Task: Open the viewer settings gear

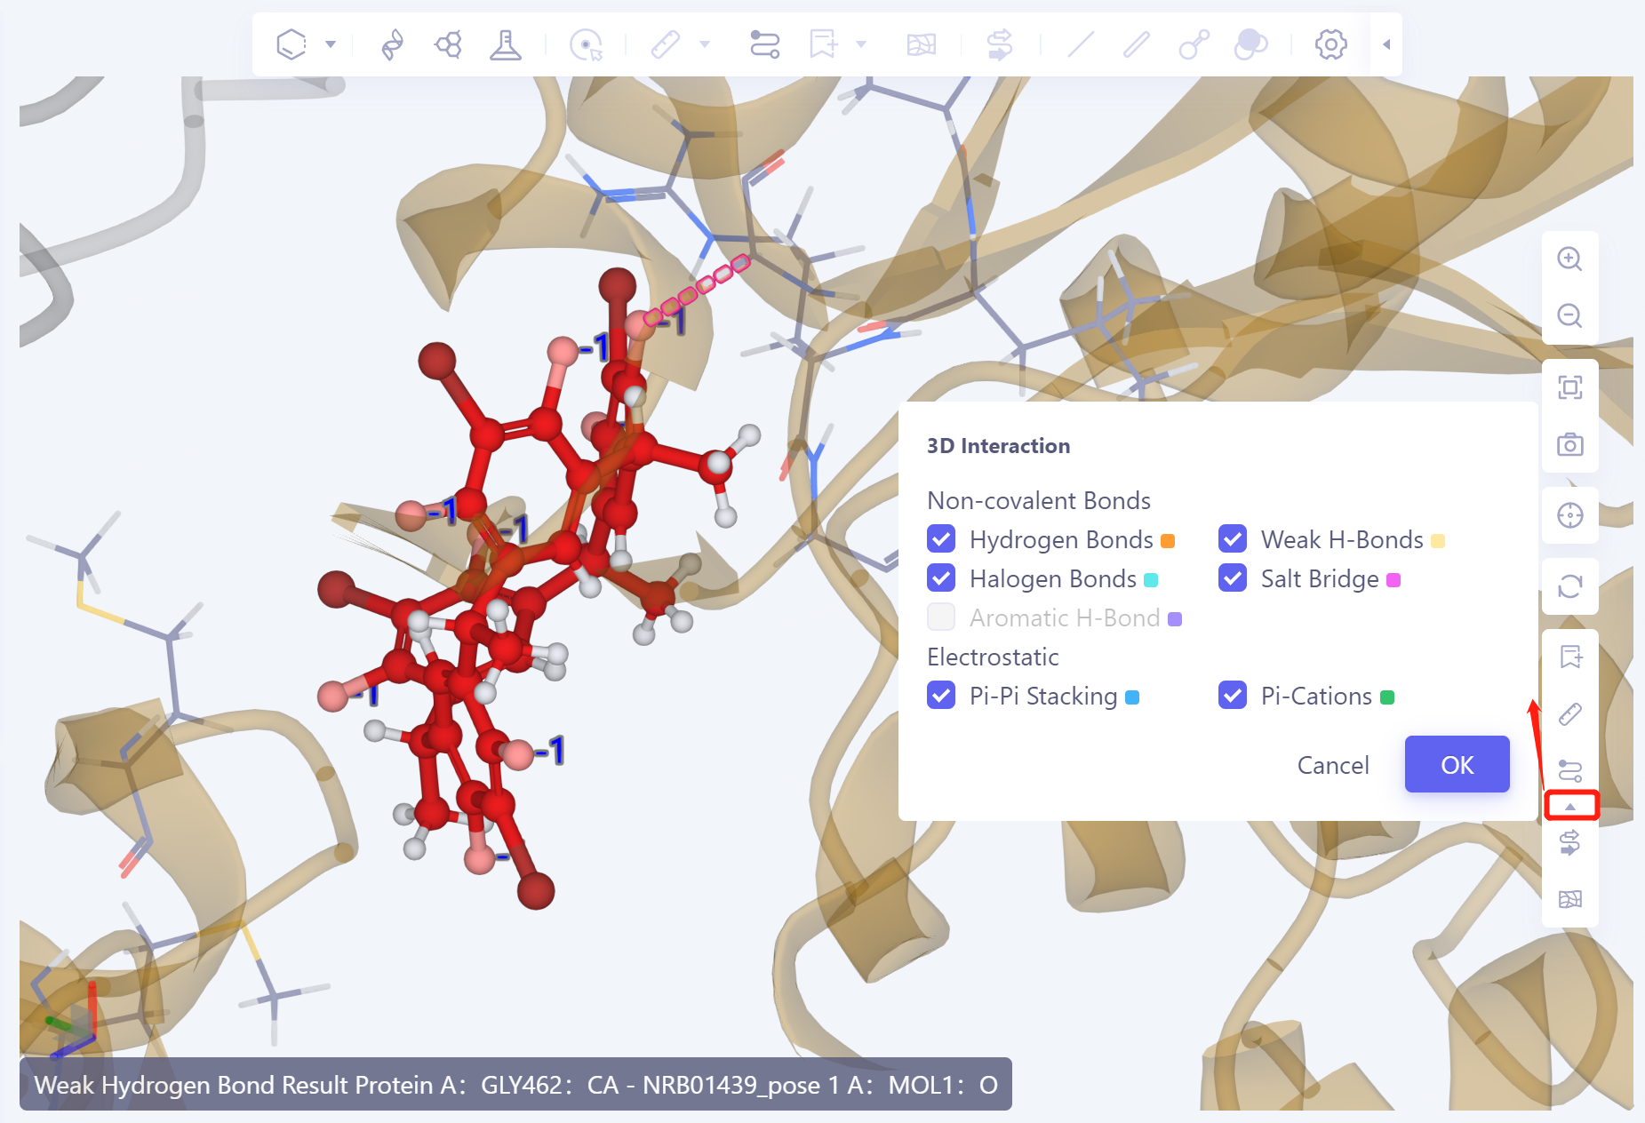Action: pyautogui.click(x=1330, y=44)
